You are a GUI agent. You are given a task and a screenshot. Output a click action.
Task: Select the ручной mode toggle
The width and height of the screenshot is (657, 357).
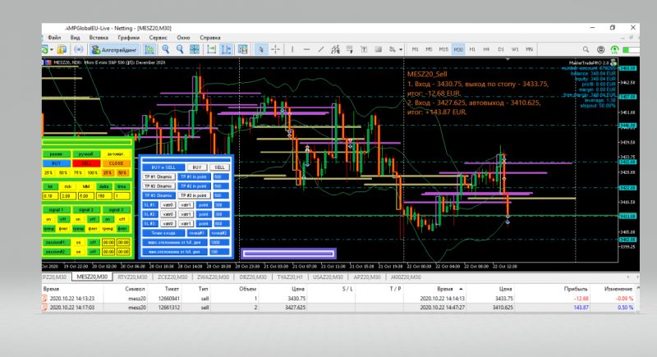pos(86,154)
